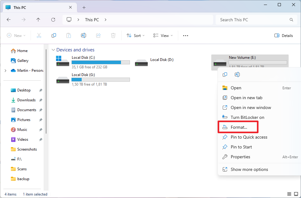Choose Pin to Start
The image size is (301, 198).
pos(260,147)
